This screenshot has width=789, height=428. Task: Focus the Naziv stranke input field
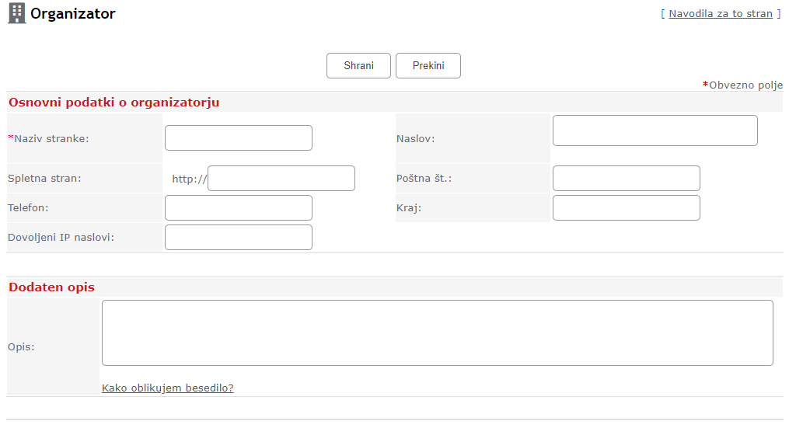coord(239,138)
